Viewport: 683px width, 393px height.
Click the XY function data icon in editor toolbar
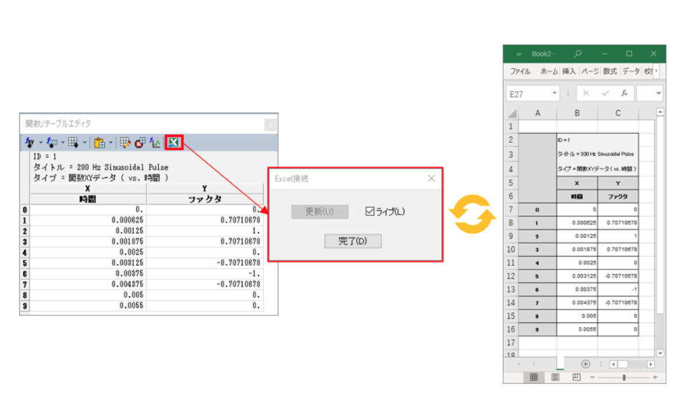tap(30, 142)
